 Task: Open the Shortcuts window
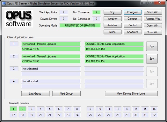(x=133, y=32)
